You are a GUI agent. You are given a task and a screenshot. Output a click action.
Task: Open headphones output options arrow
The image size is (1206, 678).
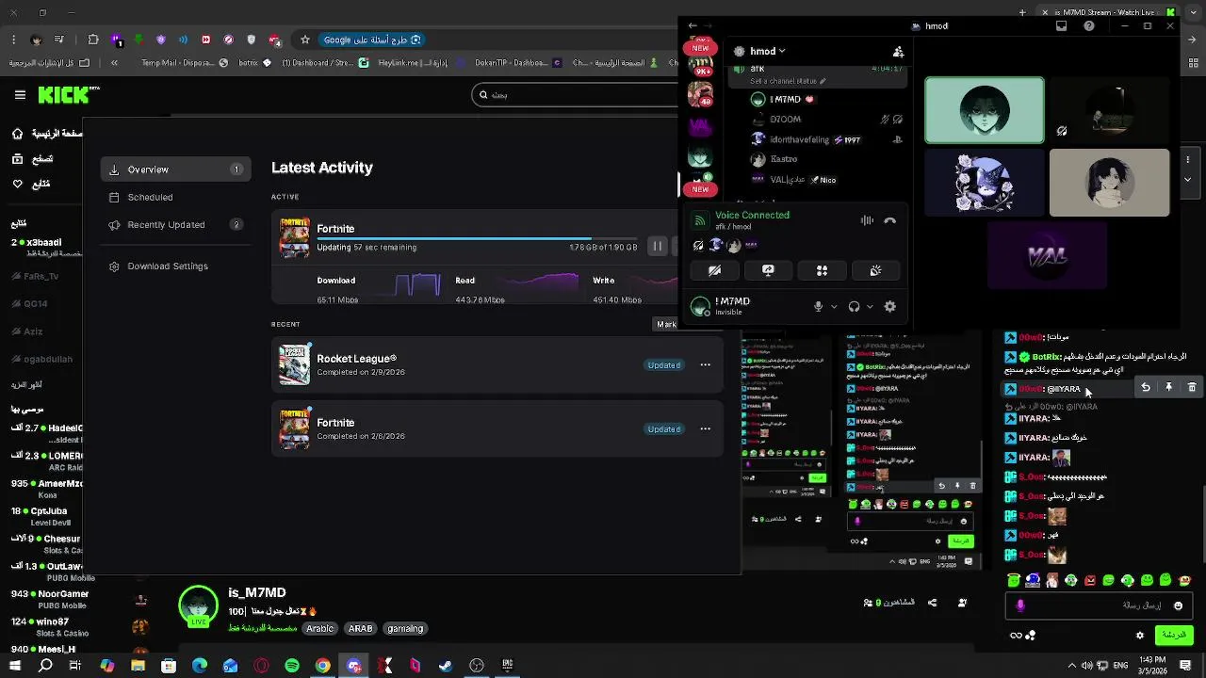870,307
